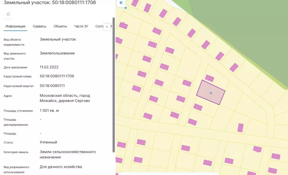The width and height of the screenshot is (288, 175).
Task: Click the building just above the highlighted parcel
Action: [209, 78]
